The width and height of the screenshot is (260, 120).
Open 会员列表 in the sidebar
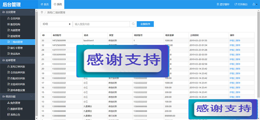[x=14, y=19]
